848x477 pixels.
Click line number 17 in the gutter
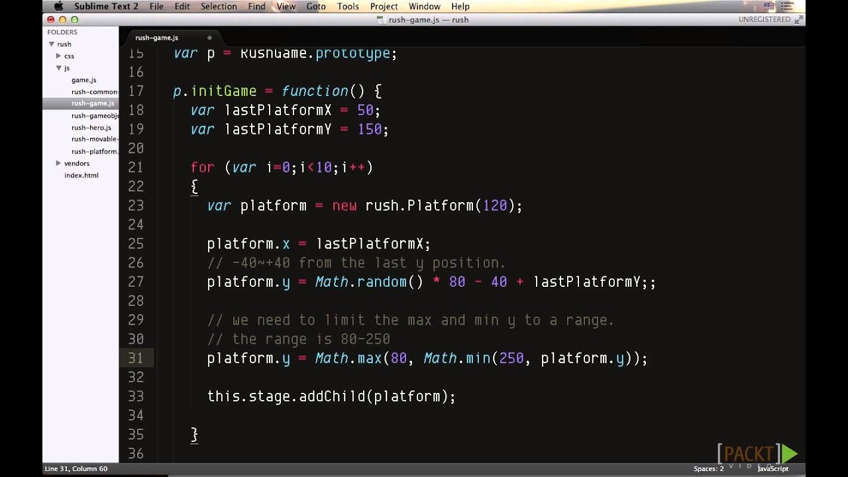tap(136, 91)
